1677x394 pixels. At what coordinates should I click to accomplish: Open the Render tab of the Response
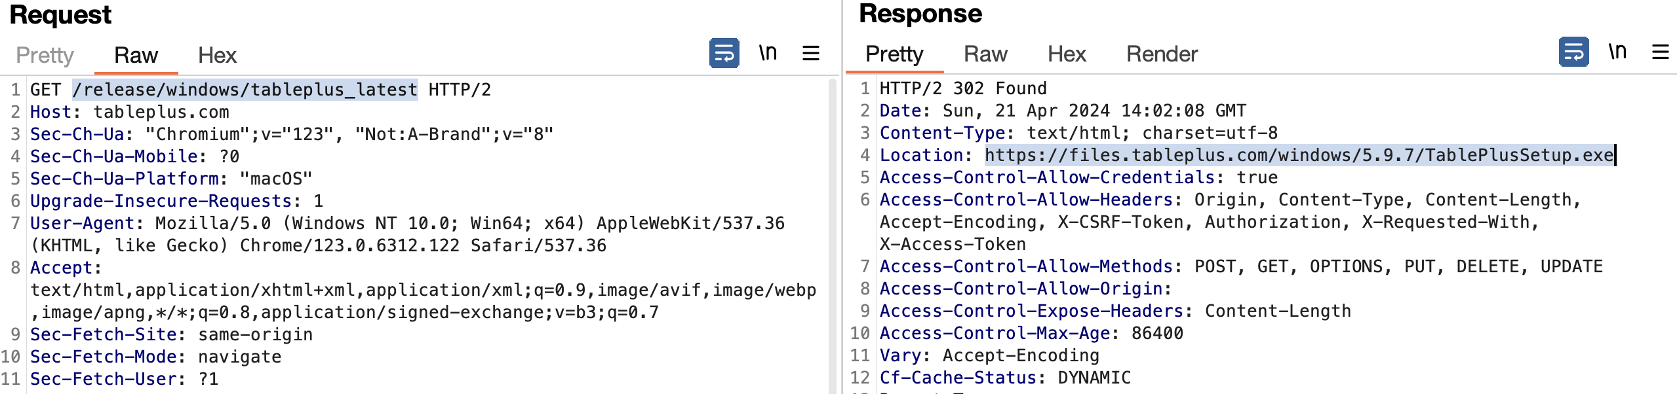pyautogui.click(x=1162, y=54)
